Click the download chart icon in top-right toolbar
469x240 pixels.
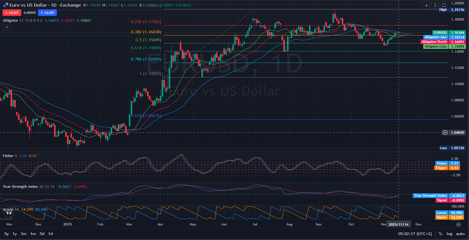[x=426, y=5]
